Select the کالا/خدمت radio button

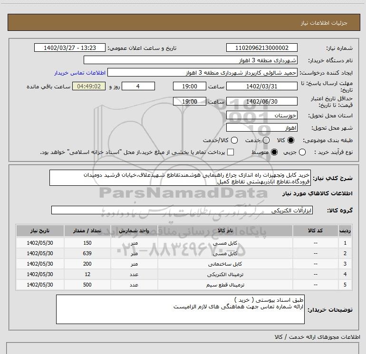[234, 140]
